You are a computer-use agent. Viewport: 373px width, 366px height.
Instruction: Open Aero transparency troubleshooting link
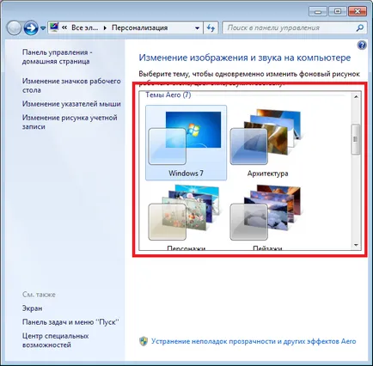click(254, 341)
